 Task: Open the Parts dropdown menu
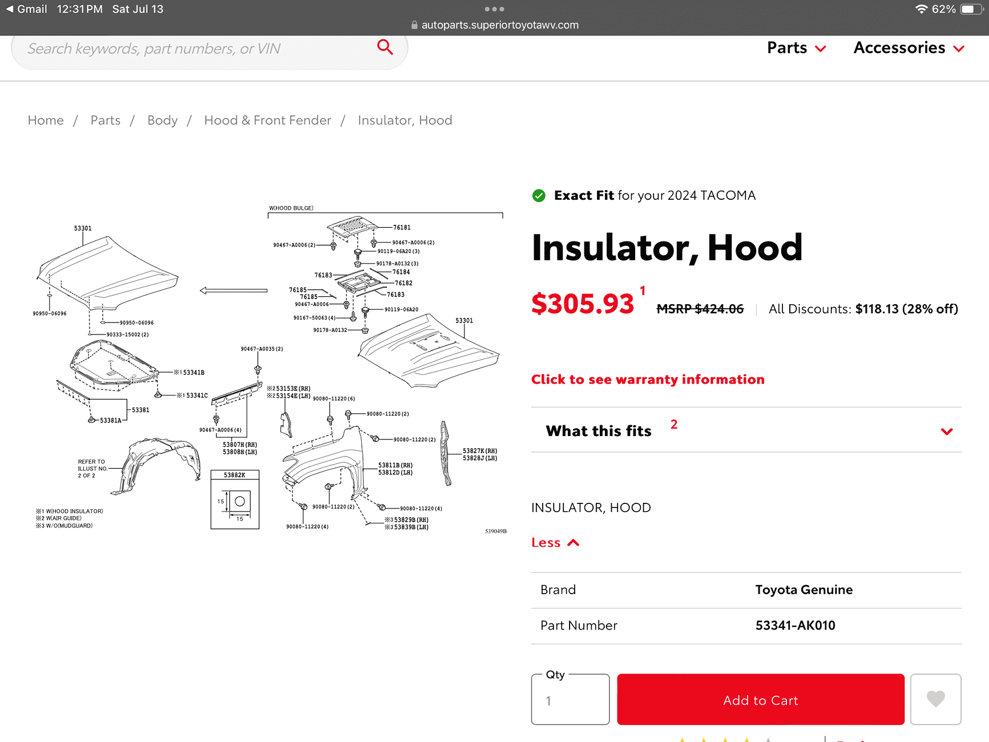[796, 48]
